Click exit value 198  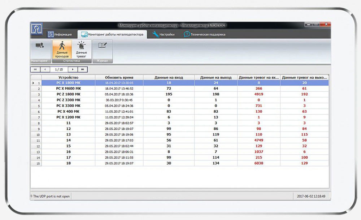click(216, 94)
